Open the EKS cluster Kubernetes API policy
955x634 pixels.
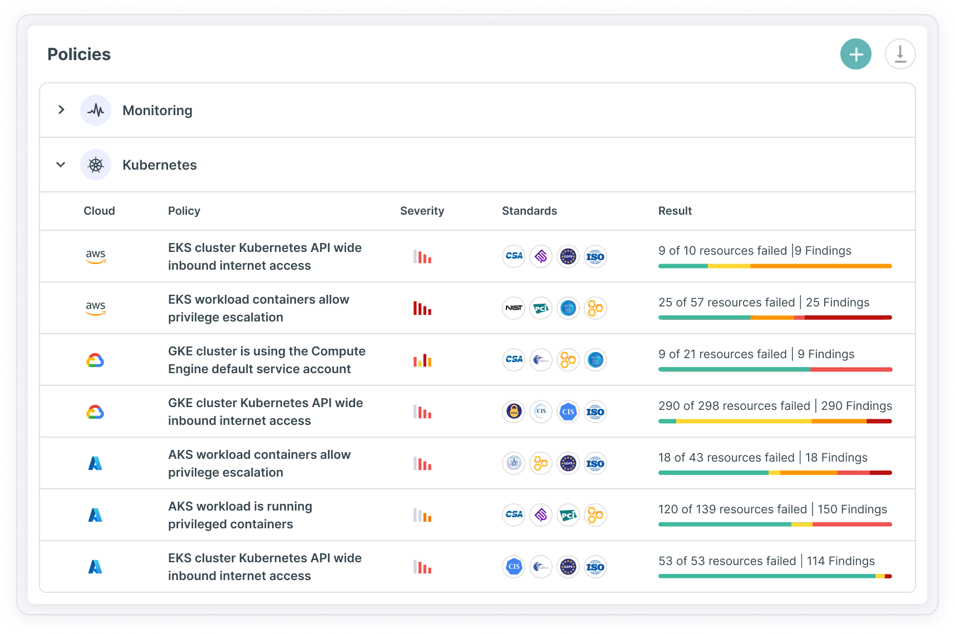(x=265, y=256)
